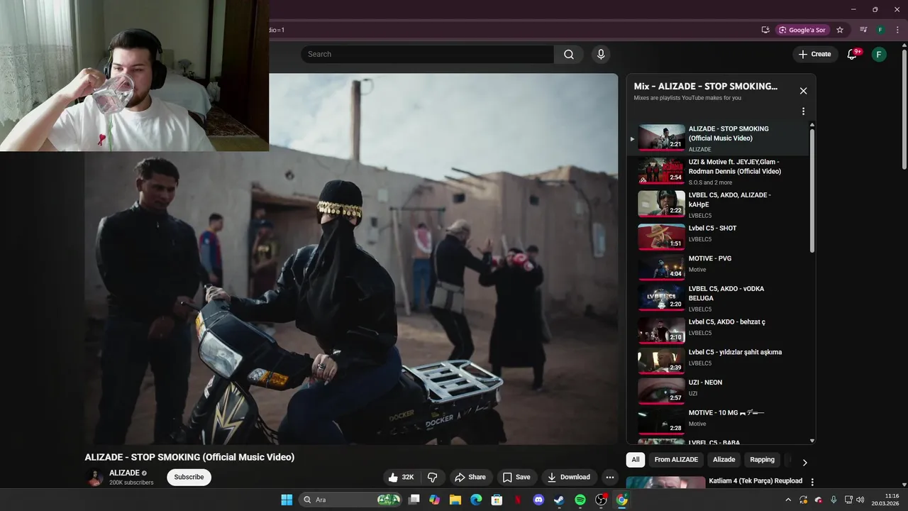Play MOTIVE - 10 MG in playlist

click(x=718, y=422)
